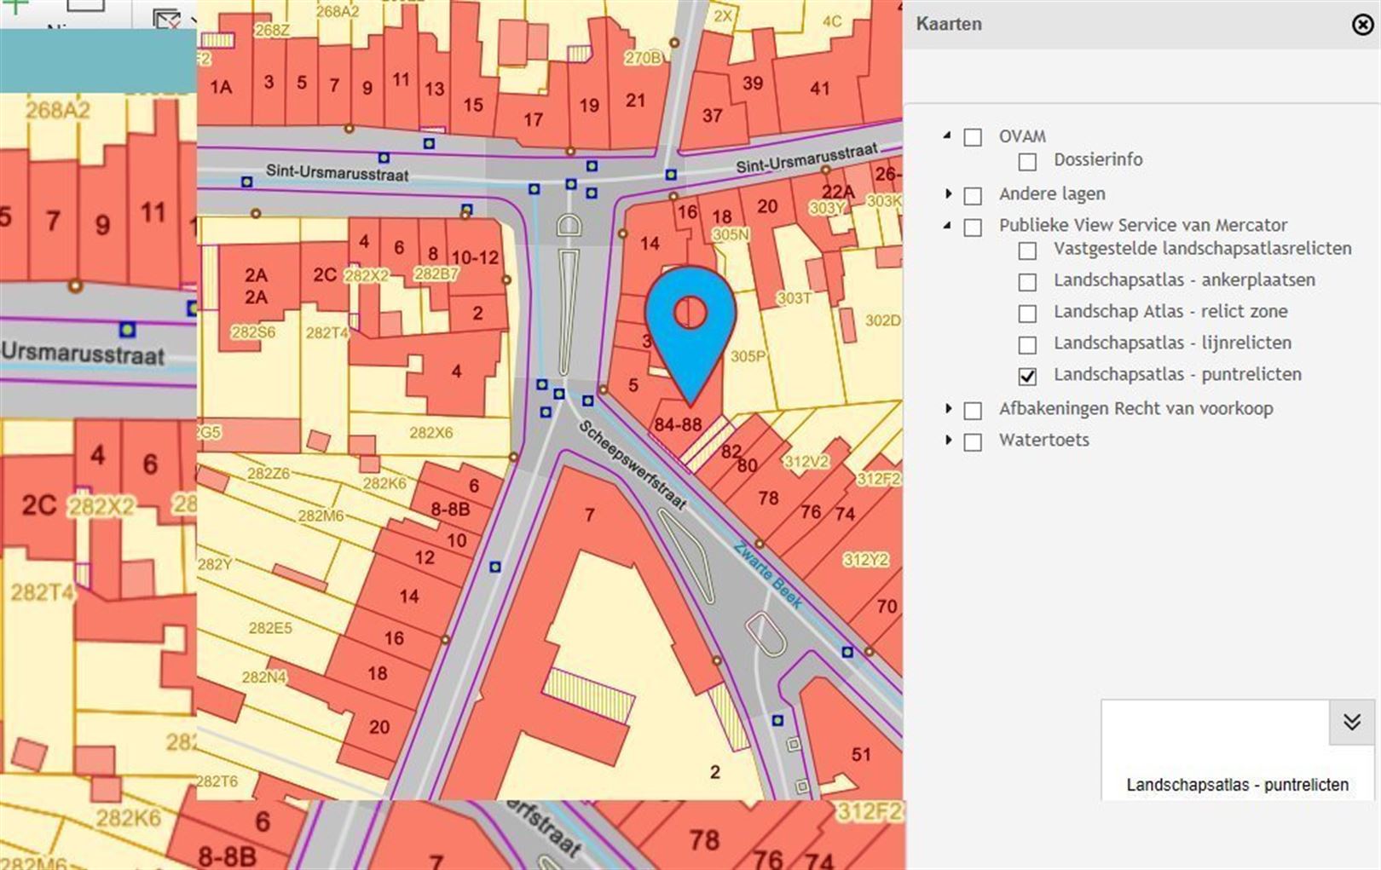The image size is (1381, 870).
Task: Uncheck Landschapsatlas - puntrelicten layer
Action: coord(1027,376)
